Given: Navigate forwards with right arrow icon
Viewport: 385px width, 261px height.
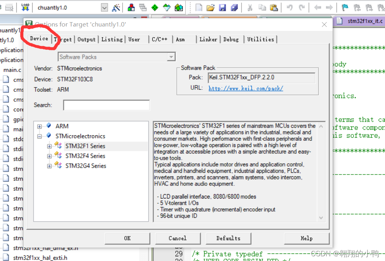Looking at the screenshot, I should (x=329, y=8).
